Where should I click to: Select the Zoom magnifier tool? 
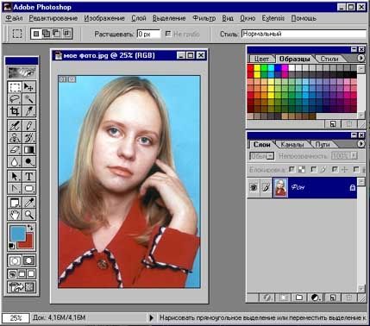pos(28,215)
